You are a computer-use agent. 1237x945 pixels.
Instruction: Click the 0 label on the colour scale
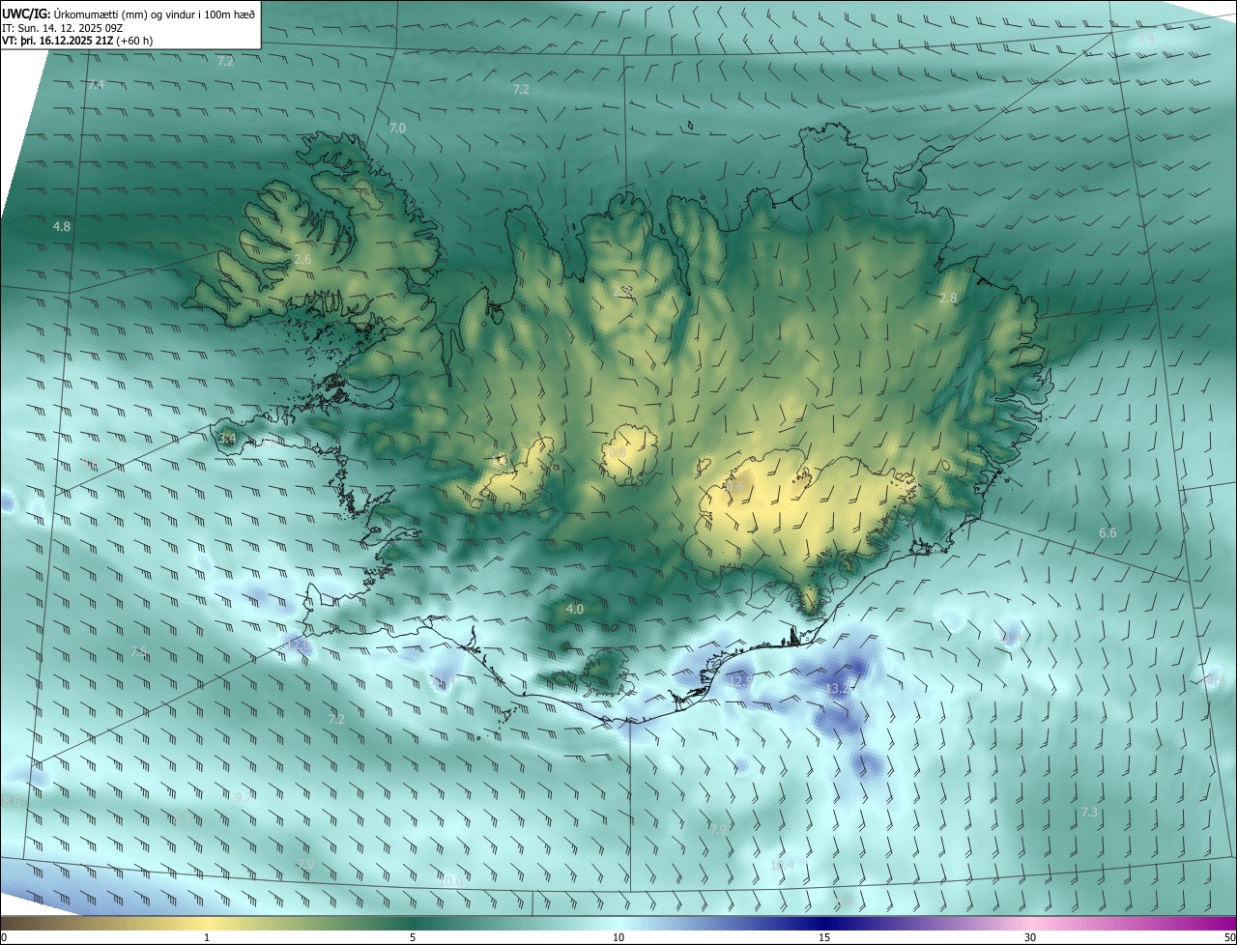pyautogui.click(x=4, y=938)
